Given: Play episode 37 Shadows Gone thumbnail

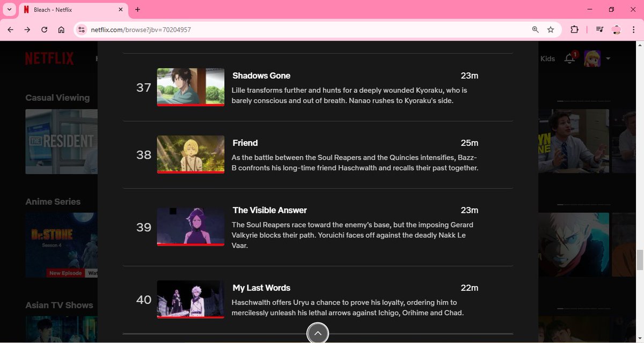Looking at the screenshot, I should [191, 87].
